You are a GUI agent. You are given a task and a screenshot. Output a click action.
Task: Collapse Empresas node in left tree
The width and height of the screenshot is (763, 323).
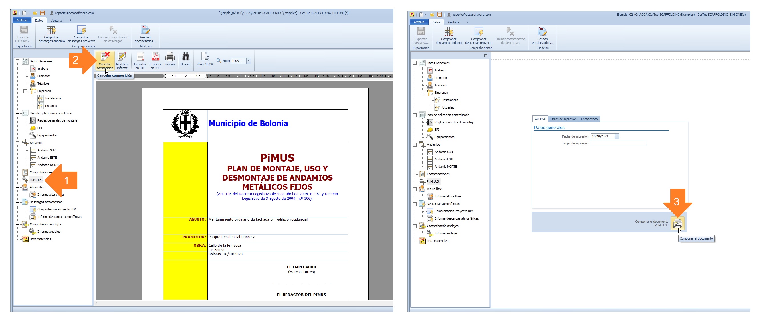pos(25,91)
